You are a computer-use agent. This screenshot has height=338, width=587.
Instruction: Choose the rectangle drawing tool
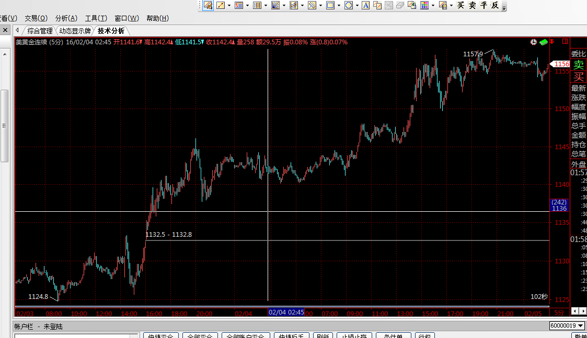pyautogui.click(x=330, y=6)
